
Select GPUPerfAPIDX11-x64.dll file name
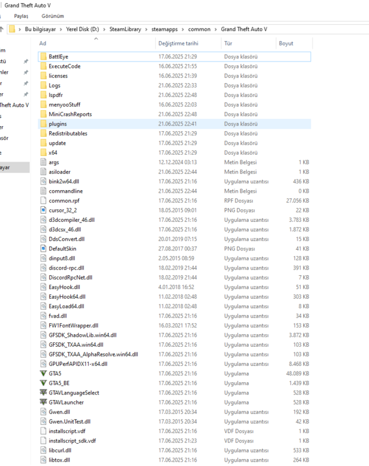click(x=78, y=363)
